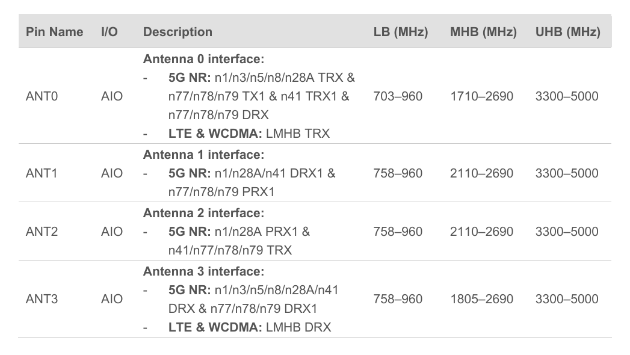Click the Antenna 3 interface heading

point(203,271)
